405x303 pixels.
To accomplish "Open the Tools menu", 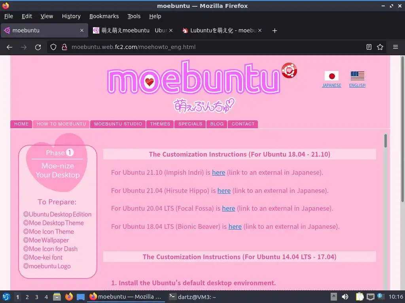I will (x=134, y=16).
